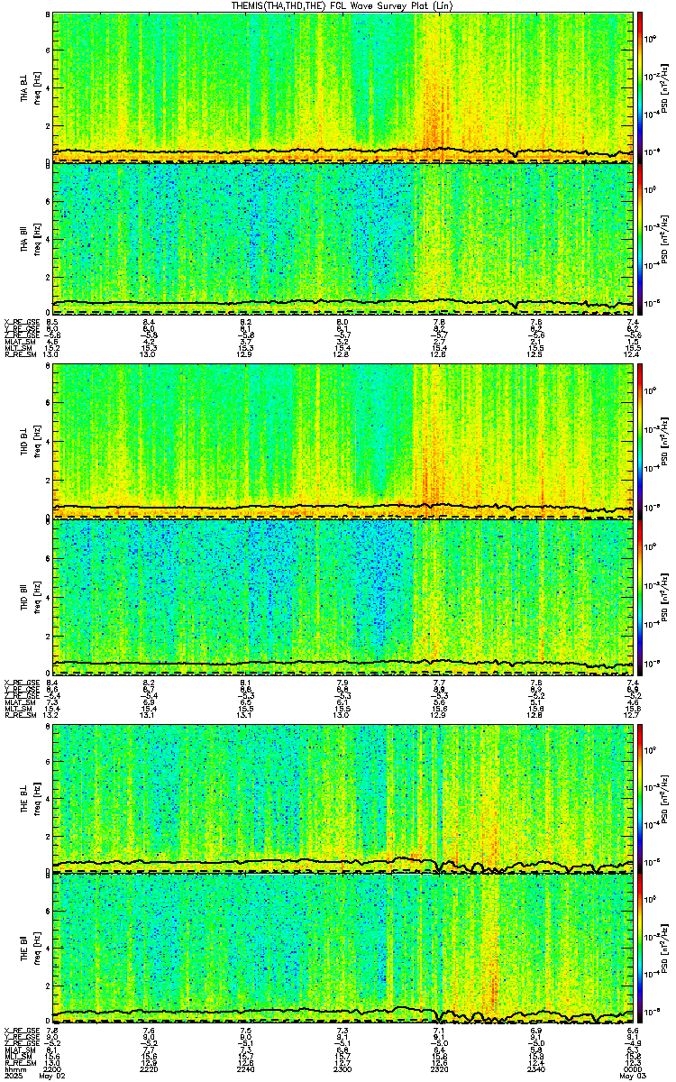
Task: Click the THA B⊥ spectrogram panel
Action: click(x=343, y=87)
